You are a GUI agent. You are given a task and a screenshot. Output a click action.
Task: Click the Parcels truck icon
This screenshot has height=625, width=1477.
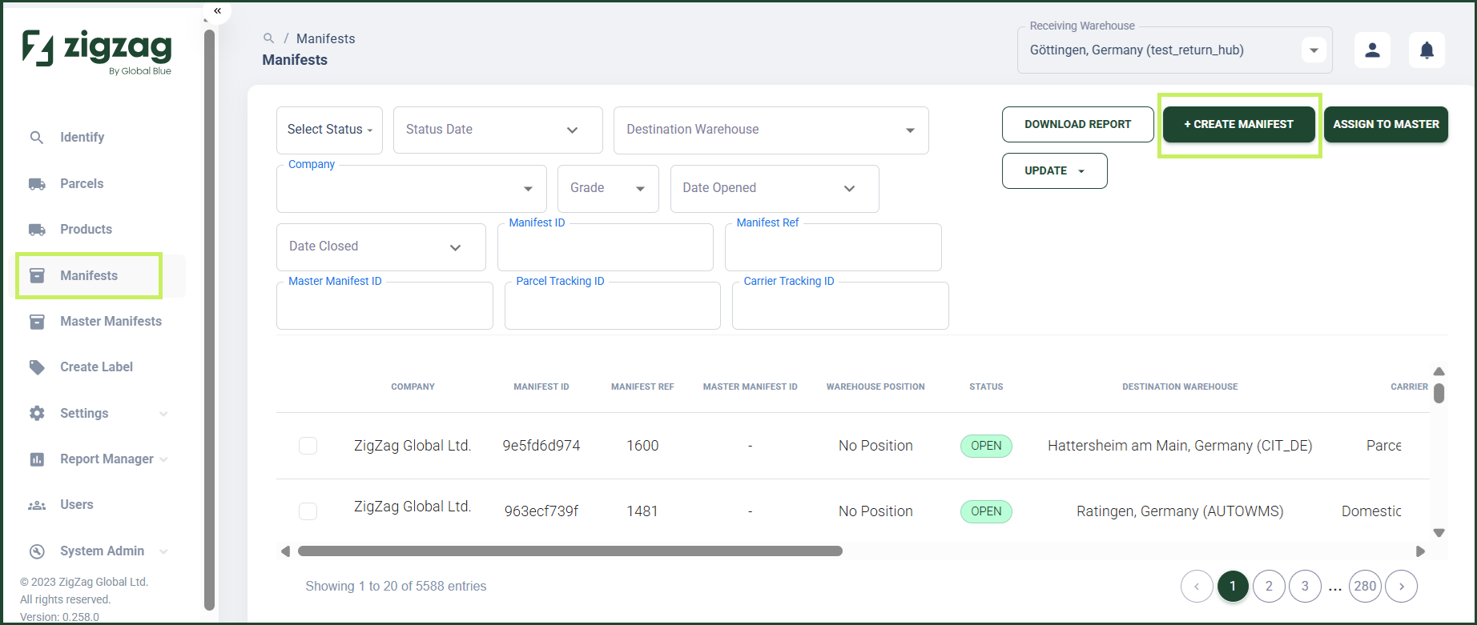pyautogui.click(x=37, y=184)
